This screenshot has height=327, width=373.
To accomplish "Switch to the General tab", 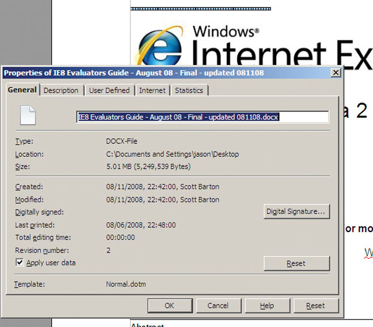I will click(22, 90).
